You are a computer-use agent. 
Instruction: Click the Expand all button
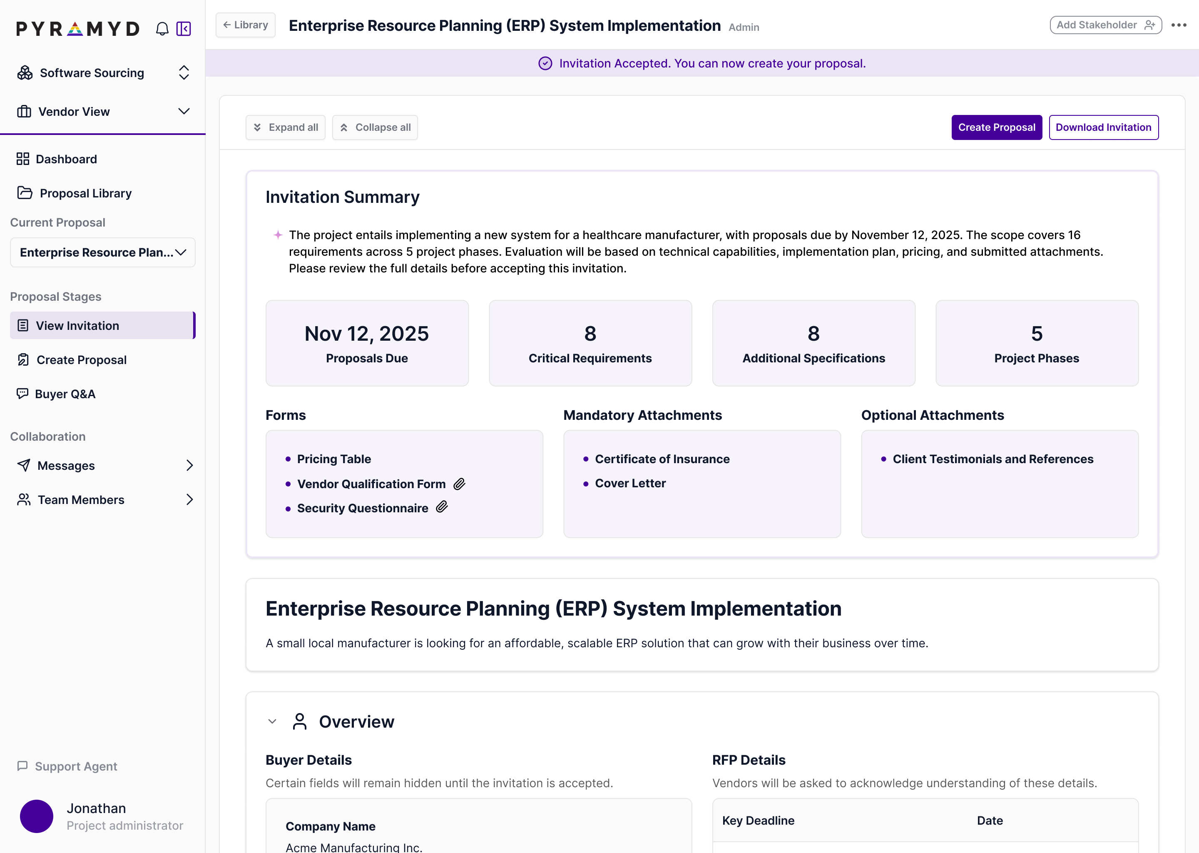286,127
